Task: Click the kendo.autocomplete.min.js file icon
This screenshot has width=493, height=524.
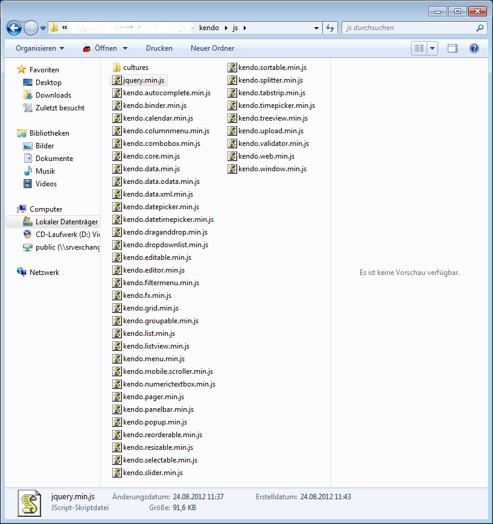Action: click(x=116, y=93)
